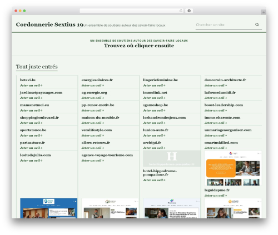Open energiesolaires.fr entry
Screen dimensions: 278x235
pyautogui.click(x=97, y=80)
